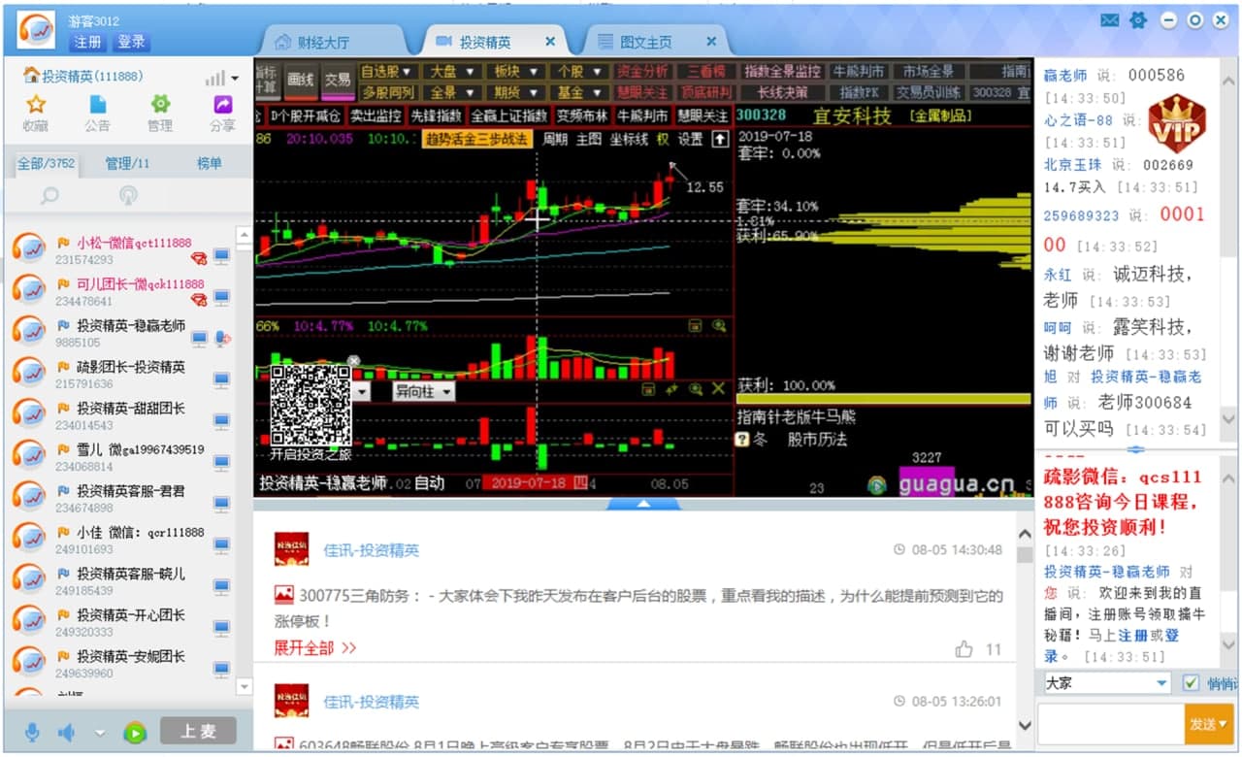This screenshot has height=757, width=1242.
Task: Click the question mark icon beside 冬
Action: click(742, 440)
